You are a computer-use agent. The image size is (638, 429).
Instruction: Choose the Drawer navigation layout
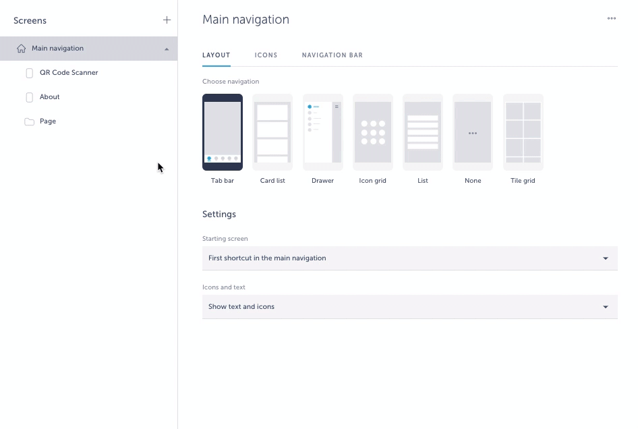coord(322,132)
